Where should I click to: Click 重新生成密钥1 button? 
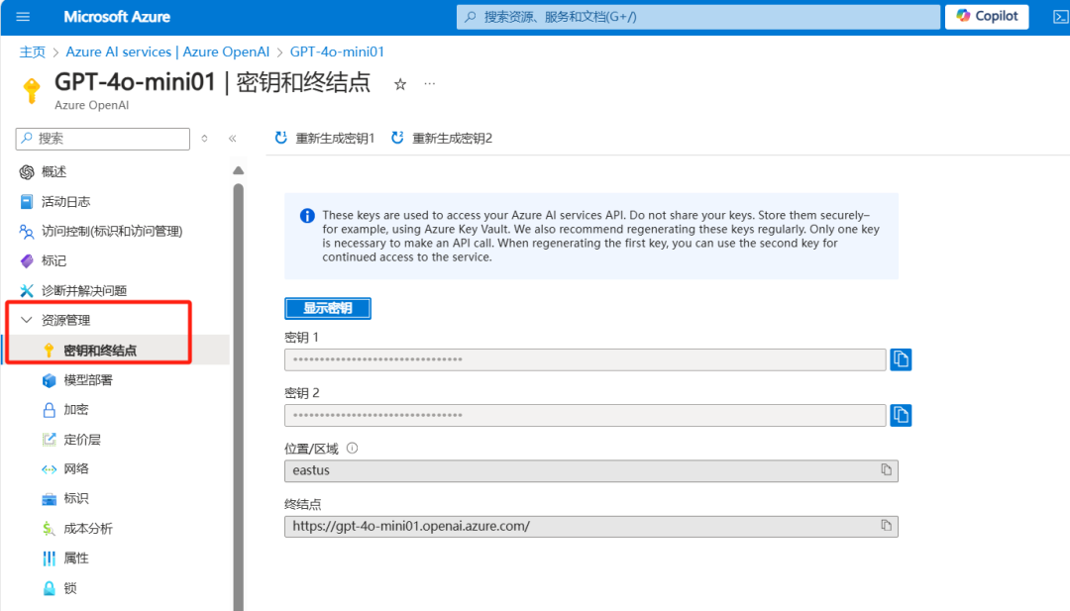point(325,139)
